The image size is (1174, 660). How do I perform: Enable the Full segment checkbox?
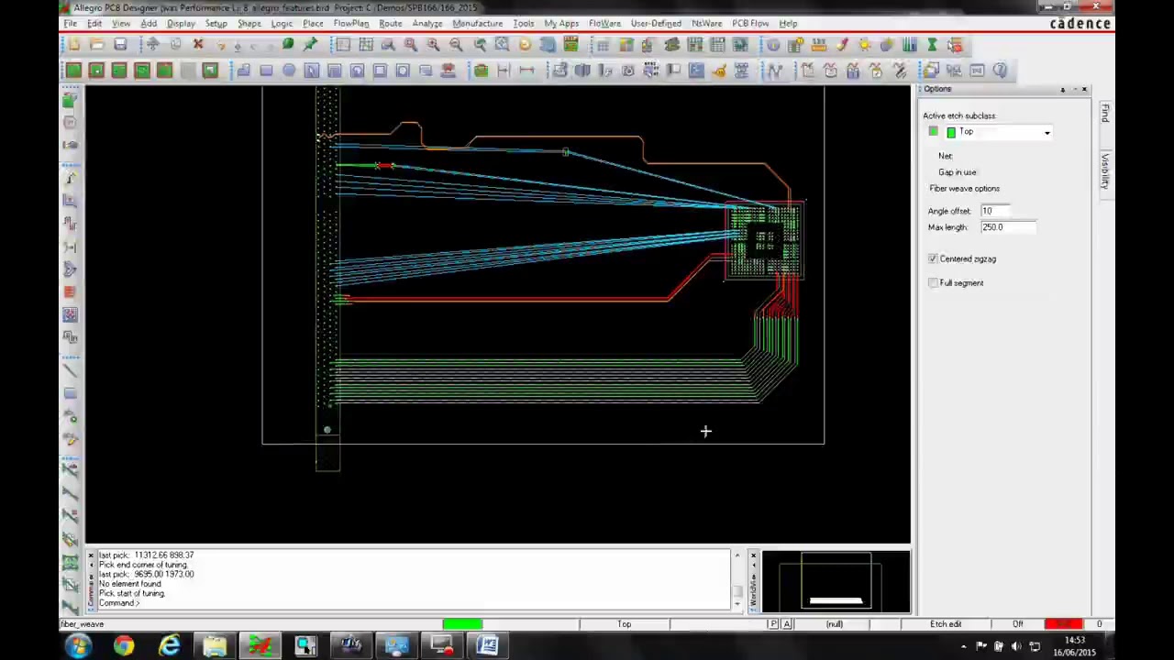click(933, 283)
